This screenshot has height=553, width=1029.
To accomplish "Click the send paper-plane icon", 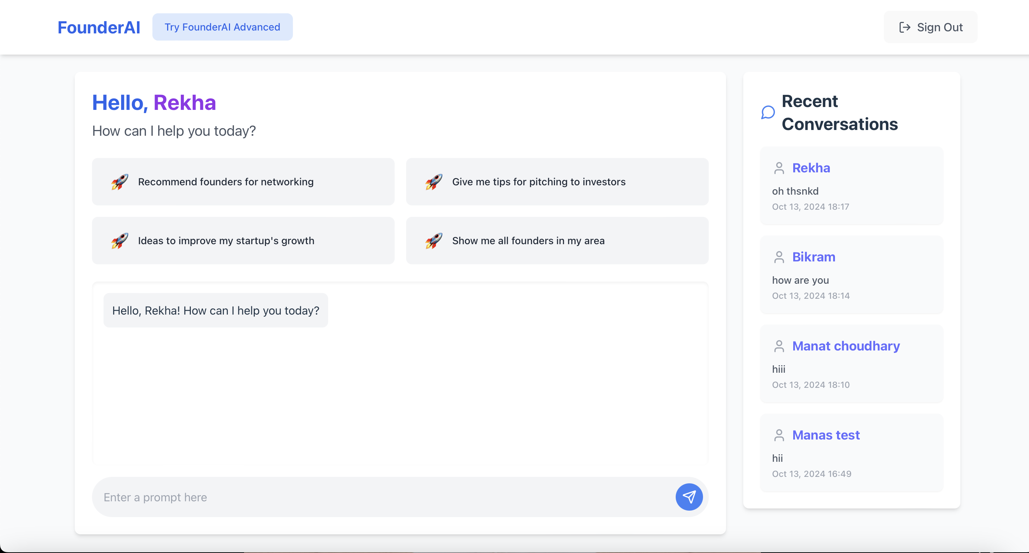I will click(x=689, y=497).
